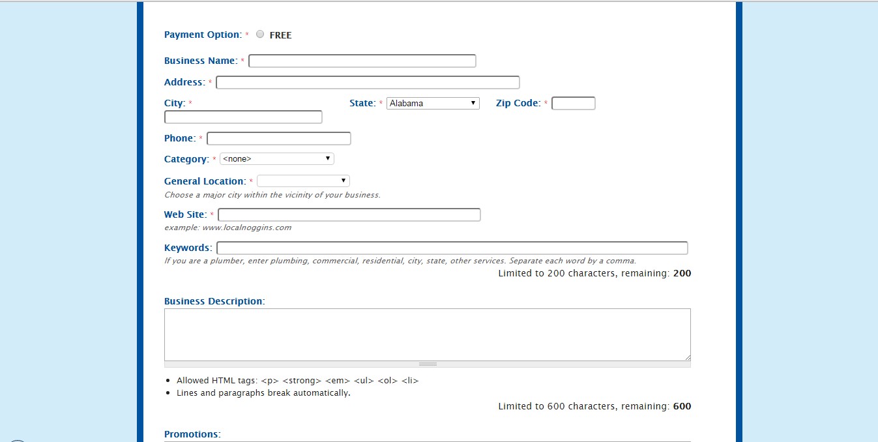Click the Promotions label
The width and height of the screenshot is (878, 442).
point(192,434)
